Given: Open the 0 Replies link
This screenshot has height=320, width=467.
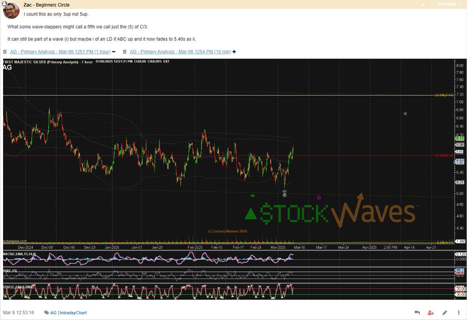Looking at the screenshot, I should pyautogui.click(x=449, y=4).
